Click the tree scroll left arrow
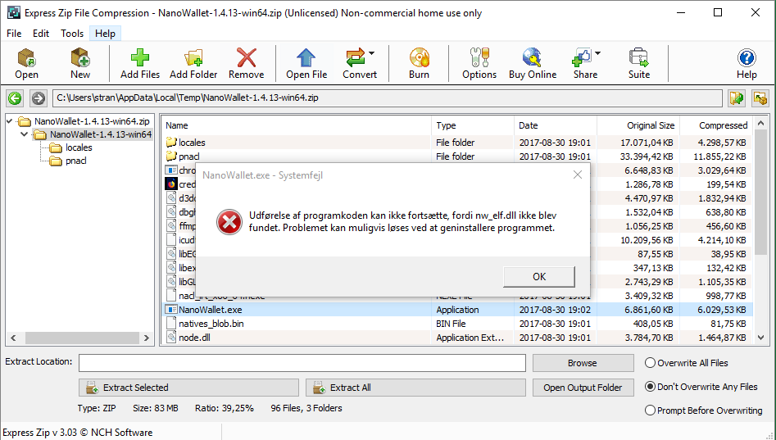776x440 pixels. 13,338
